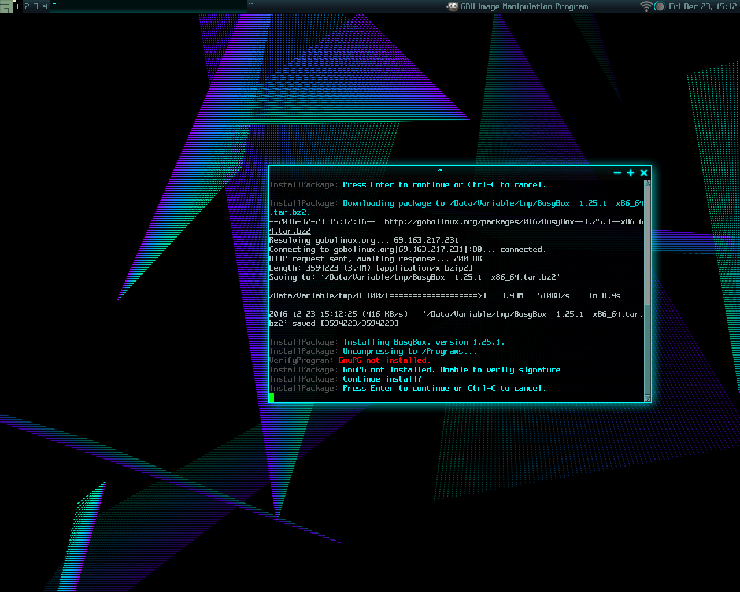Viewport: 740px width, 592px height.
Task: Switch to workspace 1
Action: tap(18, 6)
